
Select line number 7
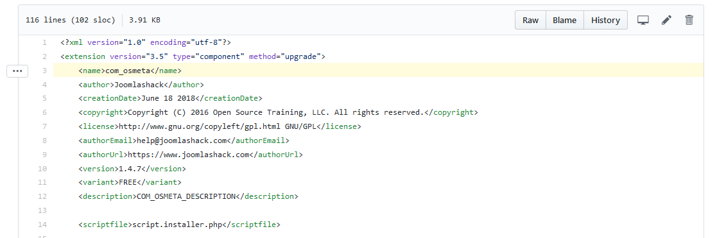(44, 126)
